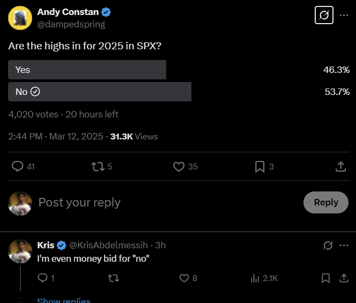
Task: Open the three-dot menu on Kris's reply
Action: pos(344,245)
